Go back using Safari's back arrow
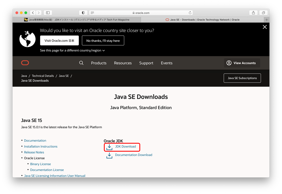This screenshot has height=194, width=282. (33, 13)
